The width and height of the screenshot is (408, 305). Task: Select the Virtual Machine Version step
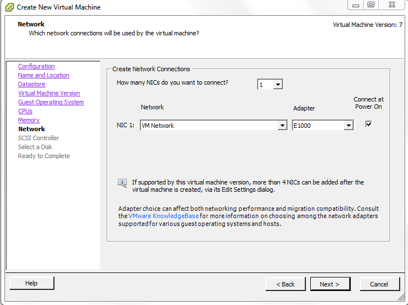click(x=49, y=93)
